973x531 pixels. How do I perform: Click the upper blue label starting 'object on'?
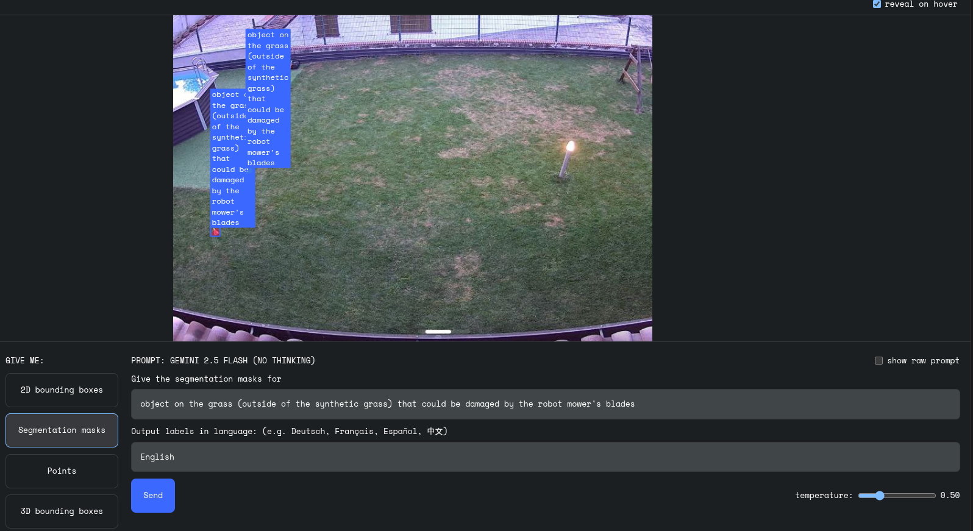[x=268, y=98]
